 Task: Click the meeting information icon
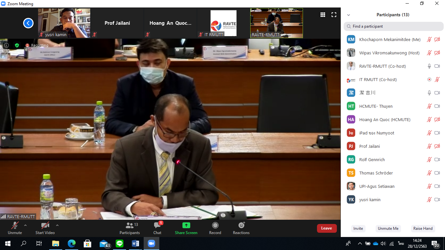pos(7,45)
